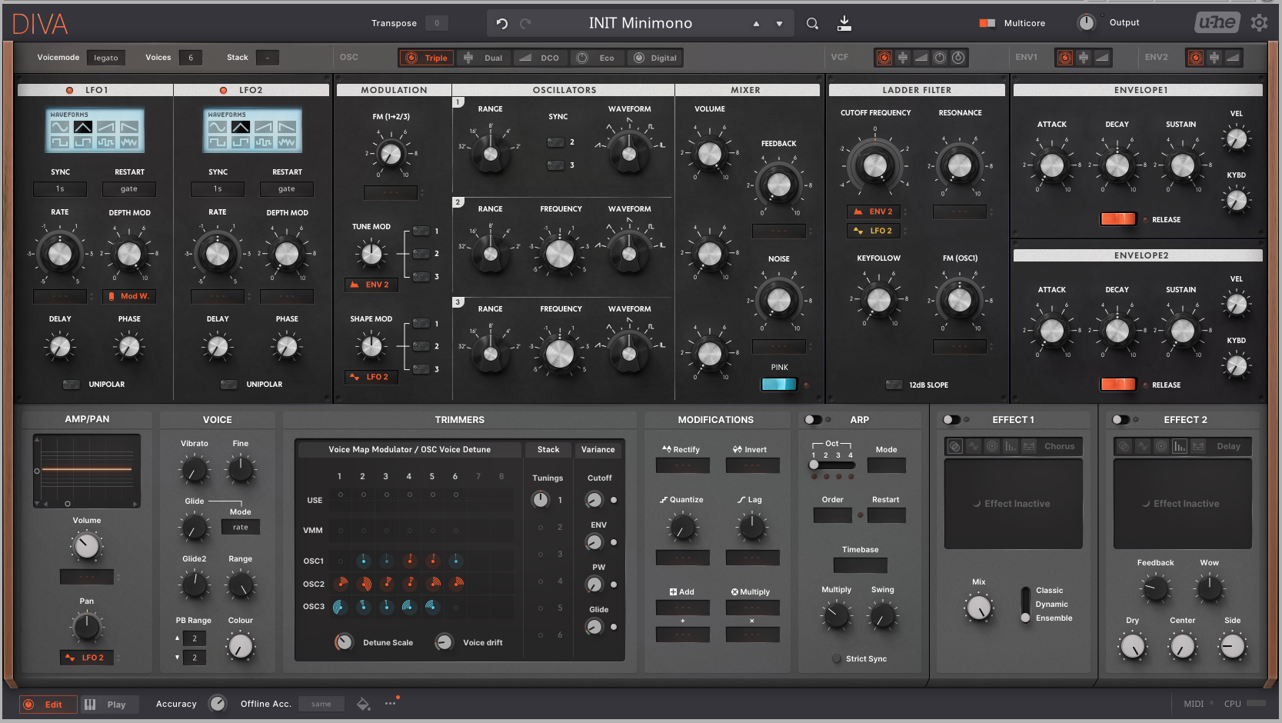Select the Chorus icon in Effect 1

pos(955,446)
